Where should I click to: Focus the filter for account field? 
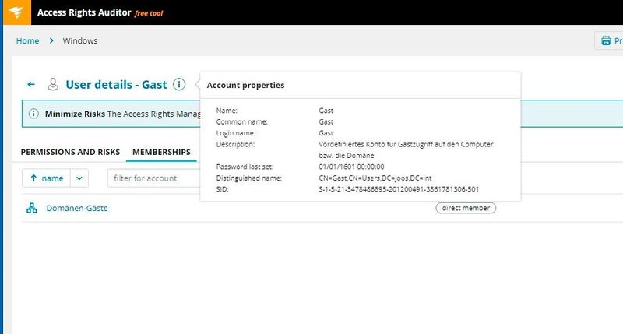pos(153,178)
